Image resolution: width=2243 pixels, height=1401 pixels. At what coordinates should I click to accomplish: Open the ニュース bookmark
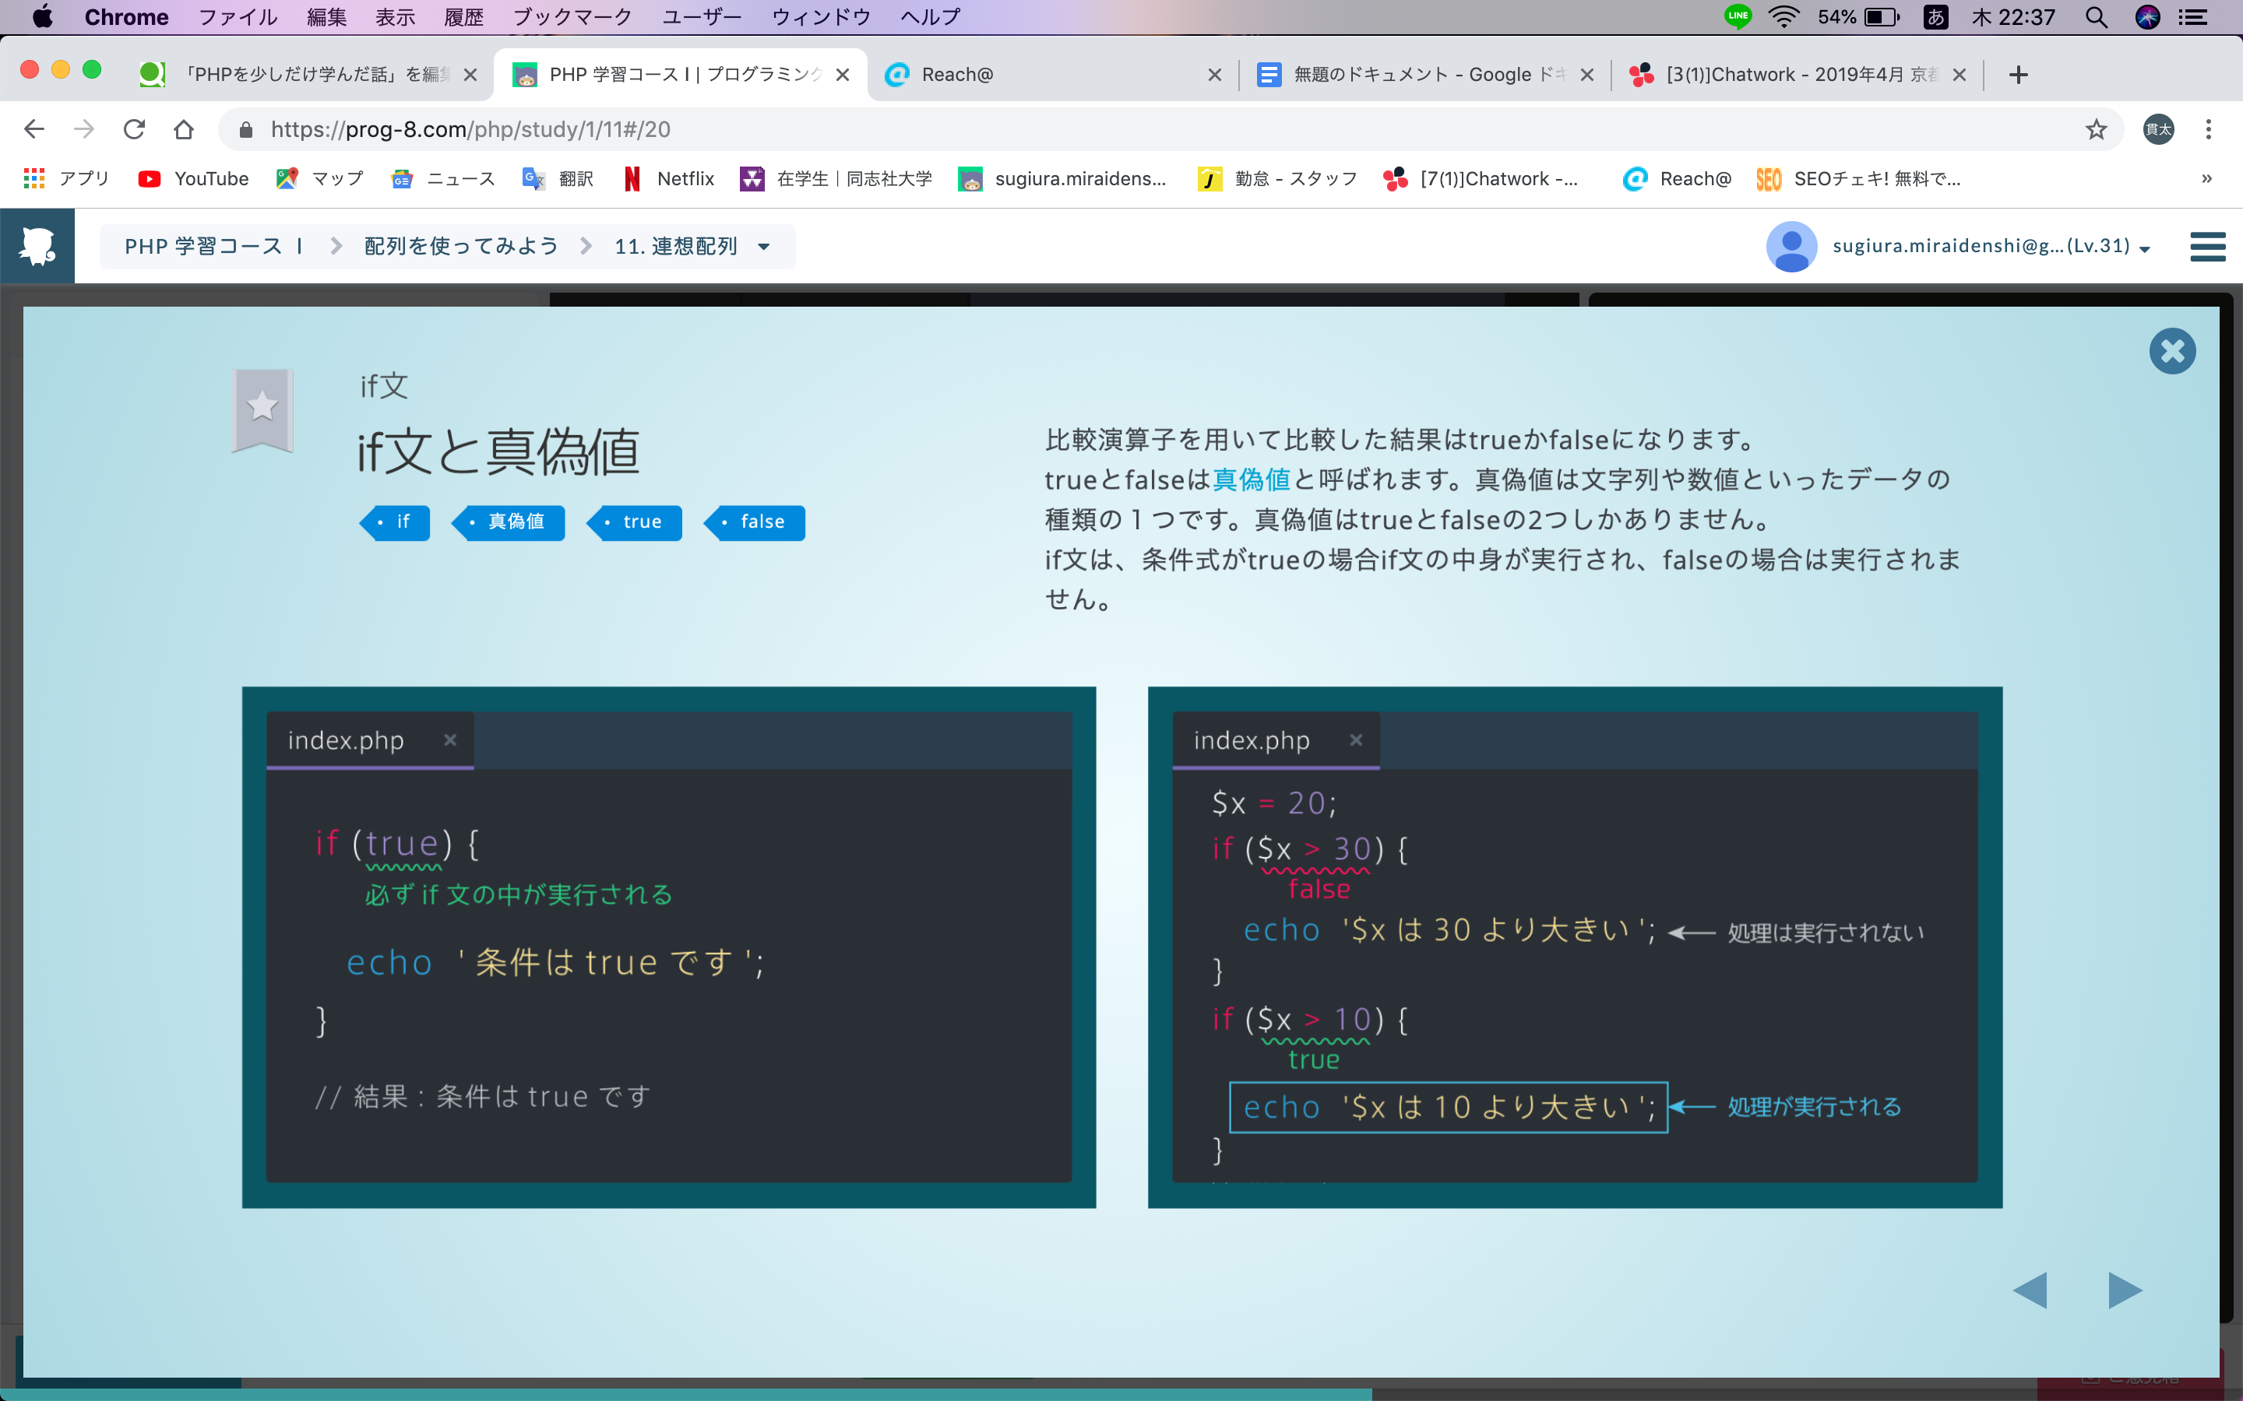[443, 179]
